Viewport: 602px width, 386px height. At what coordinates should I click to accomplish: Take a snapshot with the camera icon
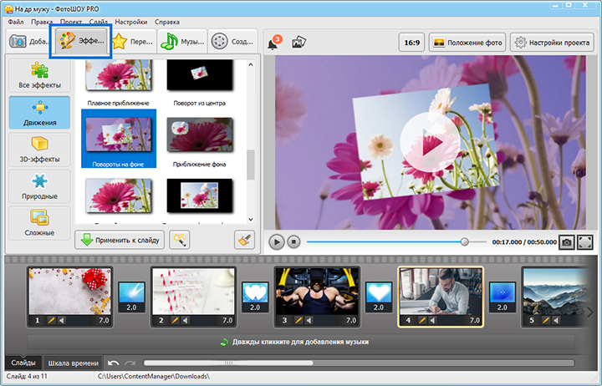[x=566, y=241]
